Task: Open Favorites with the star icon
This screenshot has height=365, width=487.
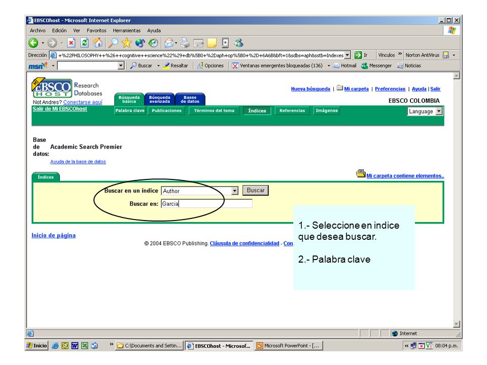Action: [x=126, y=43]
